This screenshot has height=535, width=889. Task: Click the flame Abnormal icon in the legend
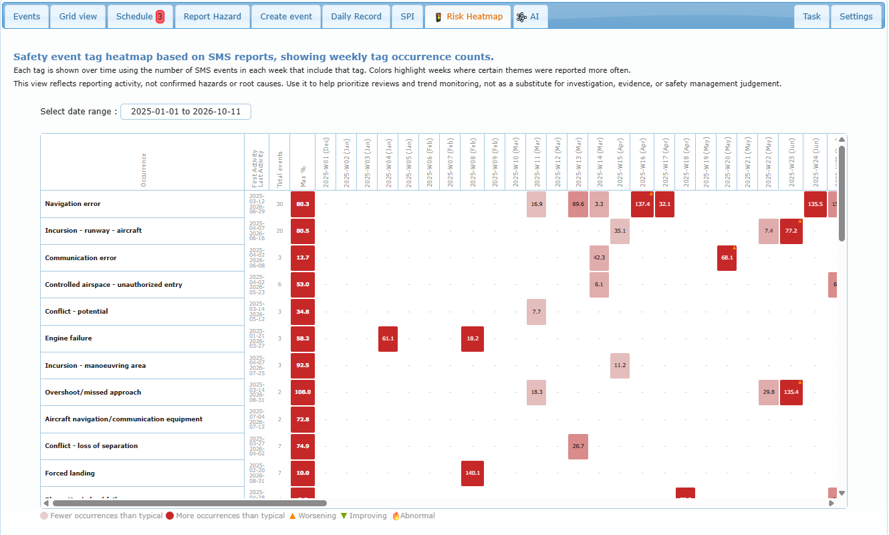[396, 516]
